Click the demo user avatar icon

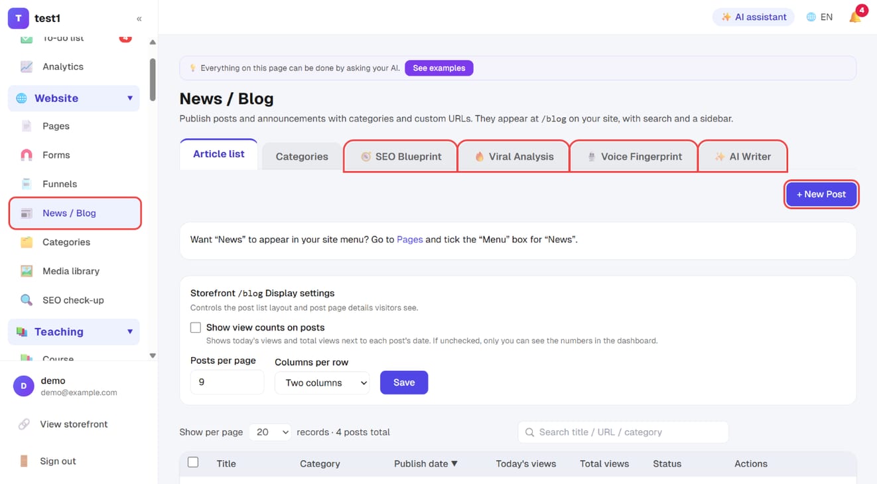tap(24, 386)
